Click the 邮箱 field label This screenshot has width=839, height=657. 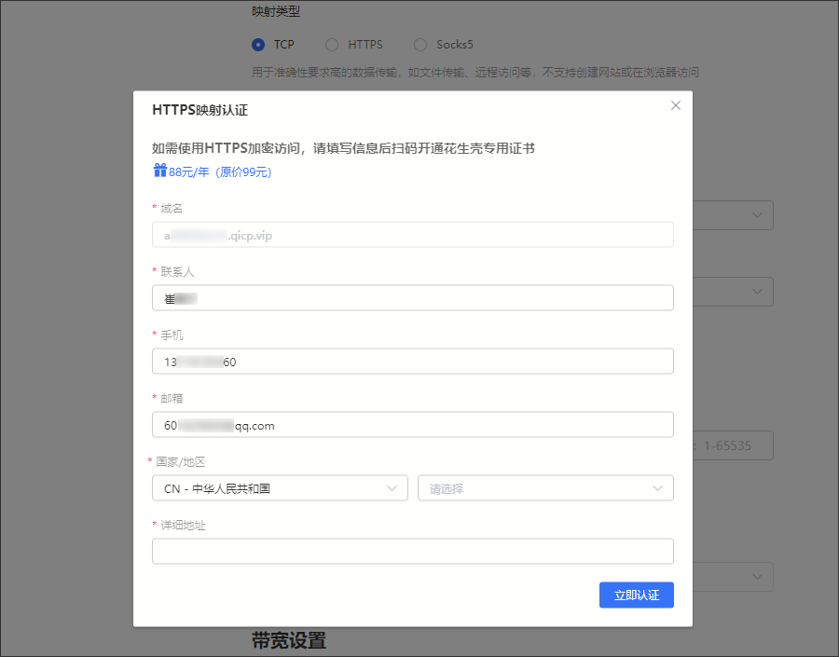(172, 398)
